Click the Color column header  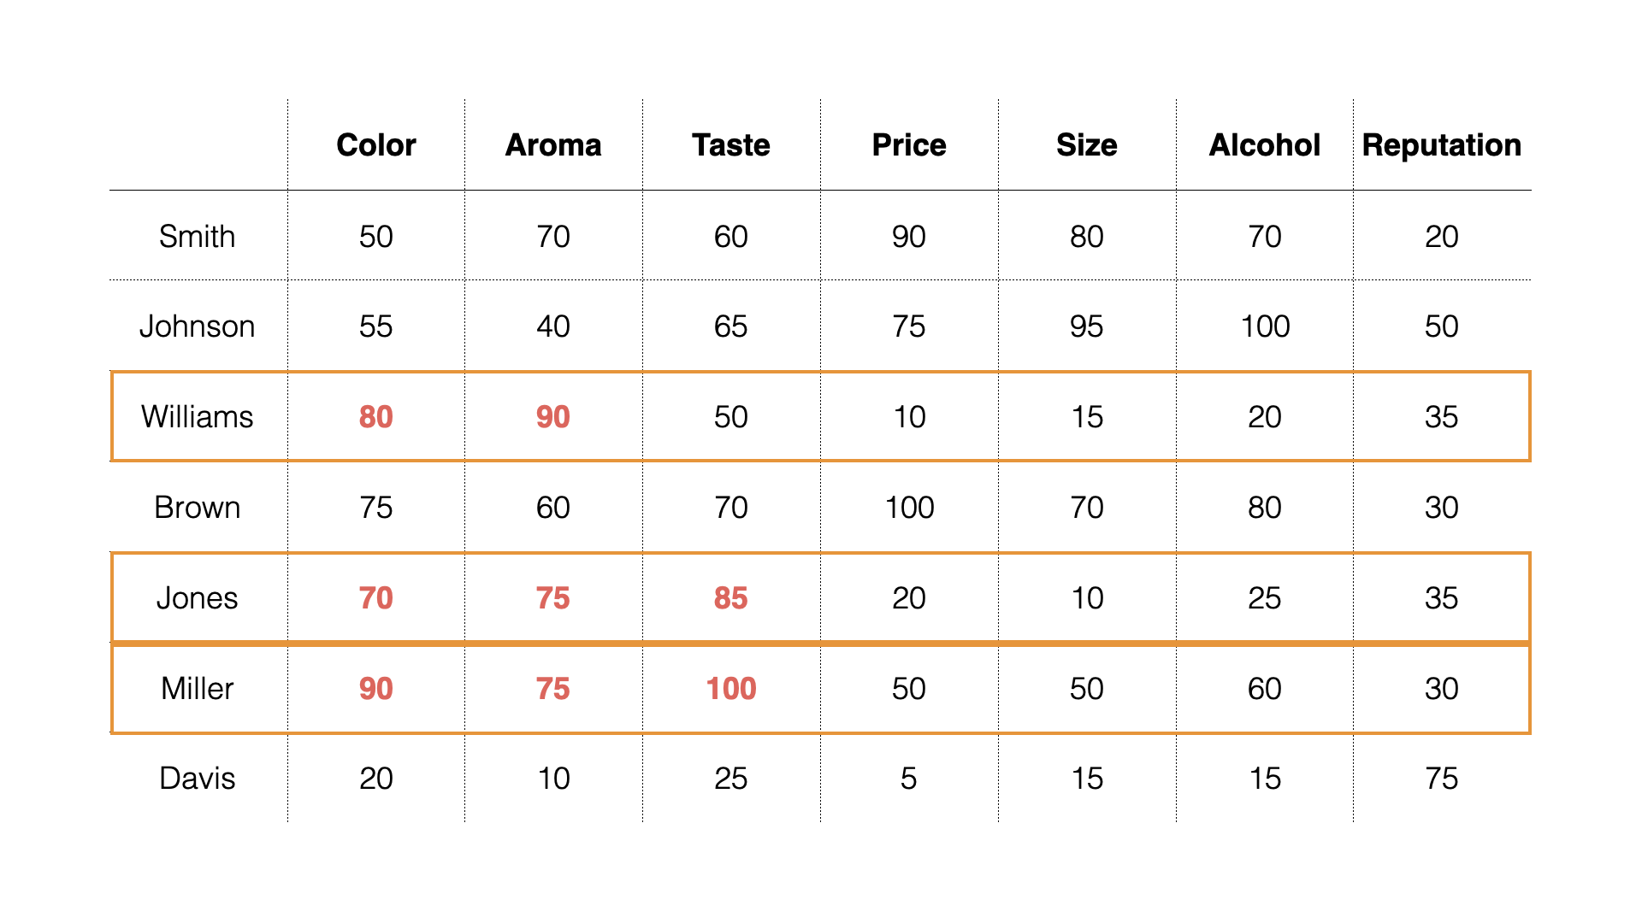point(375,145)
